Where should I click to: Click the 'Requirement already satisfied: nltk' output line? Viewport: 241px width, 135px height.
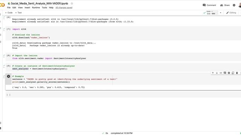pos(65,19)
